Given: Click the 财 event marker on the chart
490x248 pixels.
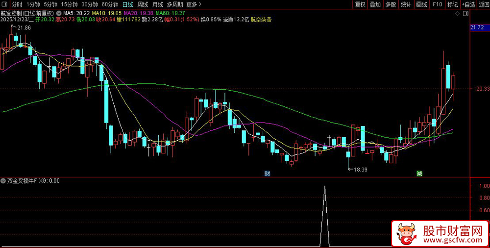Looking at the screenshot, I should [267, 174].
